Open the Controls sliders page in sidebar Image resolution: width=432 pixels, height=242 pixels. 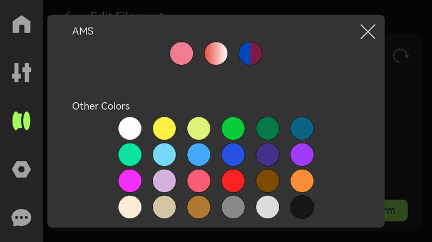(21, 72)
